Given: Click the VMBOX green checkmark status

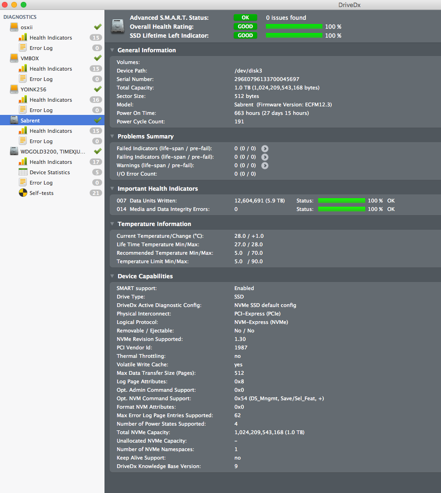Looking at the screenshot, I should (98, 58).
